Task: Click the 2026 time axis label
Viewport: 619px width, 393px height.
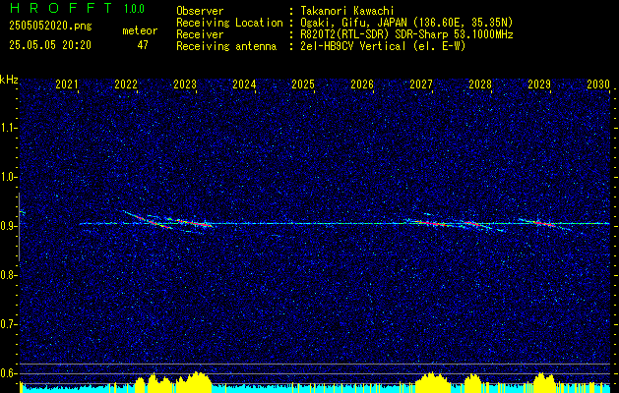Action: (362, 84)
